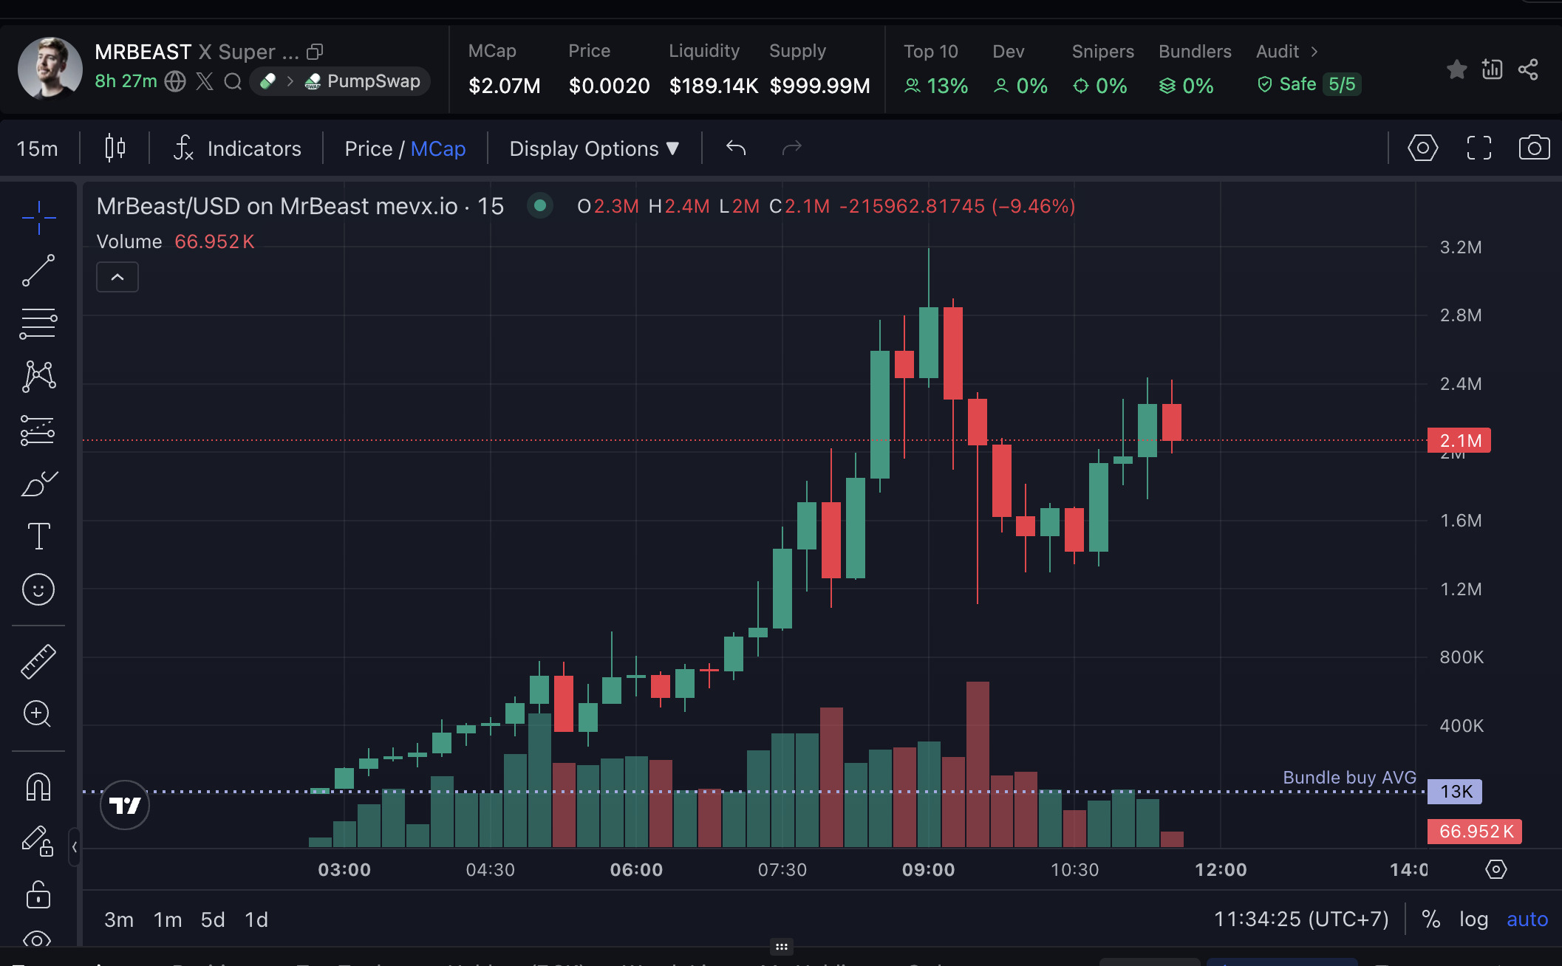The height and width of the screenshot is (966, 1562).
Task: Open the Indicators dialog
Action: (237, 148)
